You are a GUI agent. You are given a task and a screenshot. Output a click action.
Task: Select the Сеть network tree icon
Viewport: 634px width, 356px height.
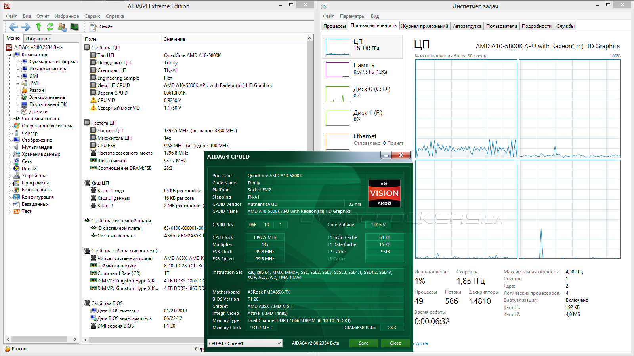(x=17, y=161)
